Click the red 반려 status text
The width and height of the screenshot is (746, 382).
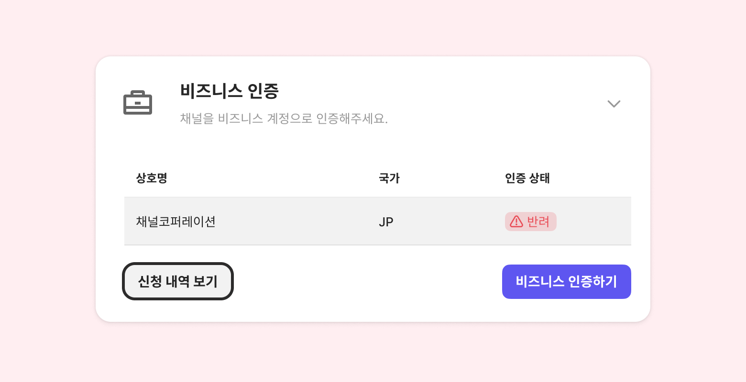[x=538, y=222]
